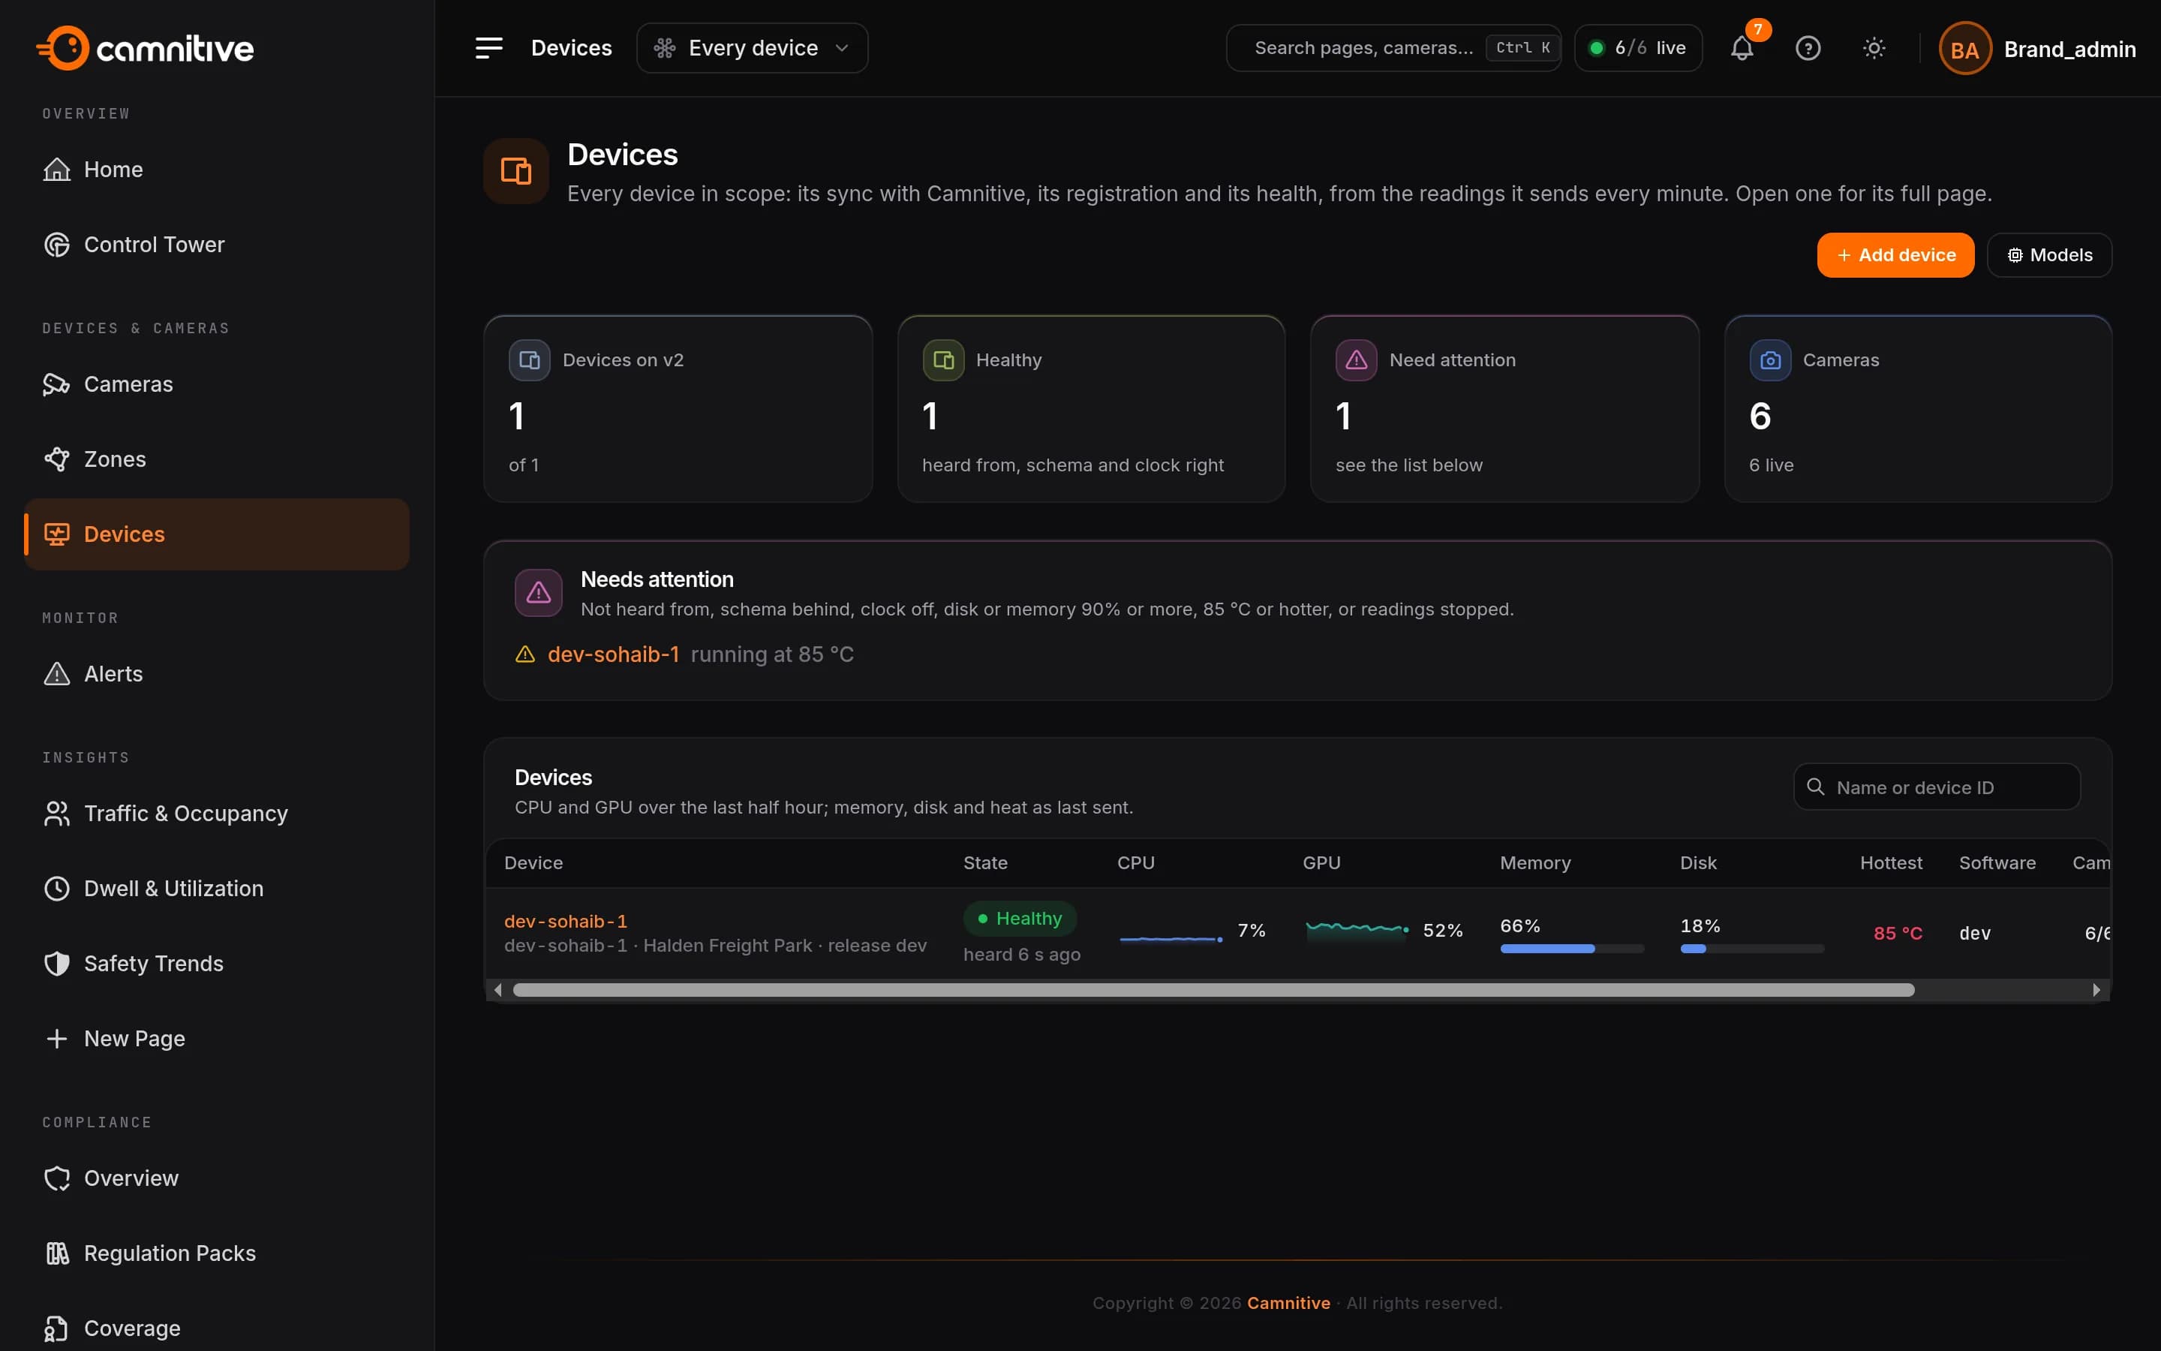The image size is (2161, 1351).
Task: Toggle light theme with the sun icon
Action: coord(1874,48)
